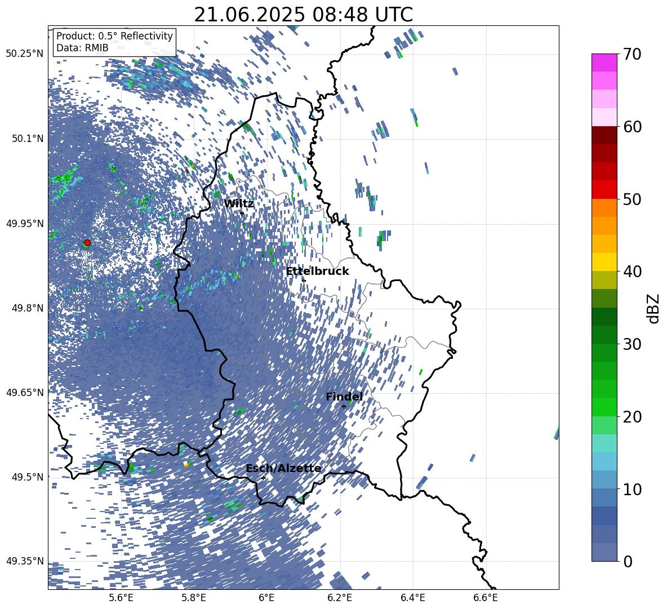Click the Wiltz city label
This screenshot has height=609, width=667.
(x=239, y=204)
